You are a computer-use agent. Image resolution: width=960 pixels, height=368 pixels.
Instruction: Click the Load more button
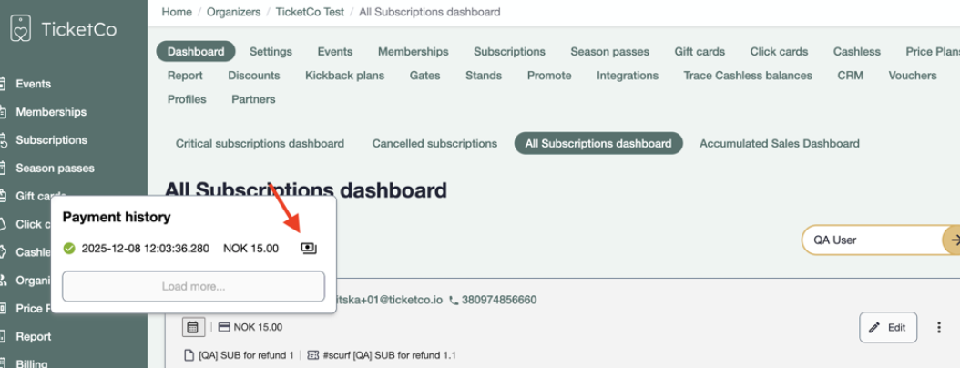(193, 286)
